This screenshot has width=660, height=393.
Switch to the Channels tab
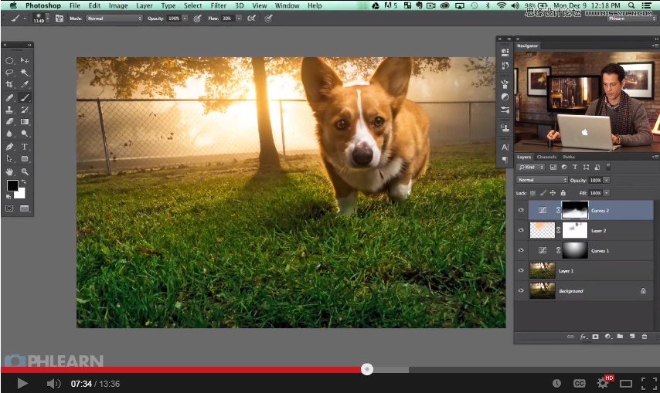546,157
